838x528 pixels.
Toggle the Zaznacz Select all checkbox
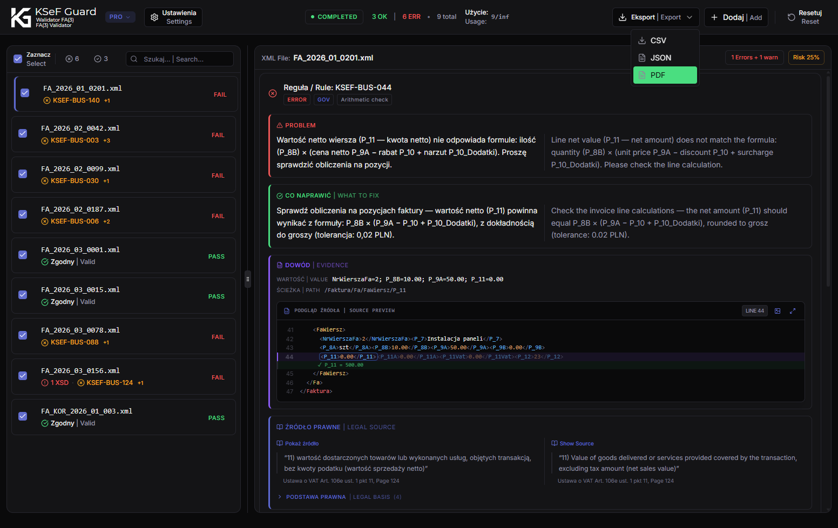point(18,59)
